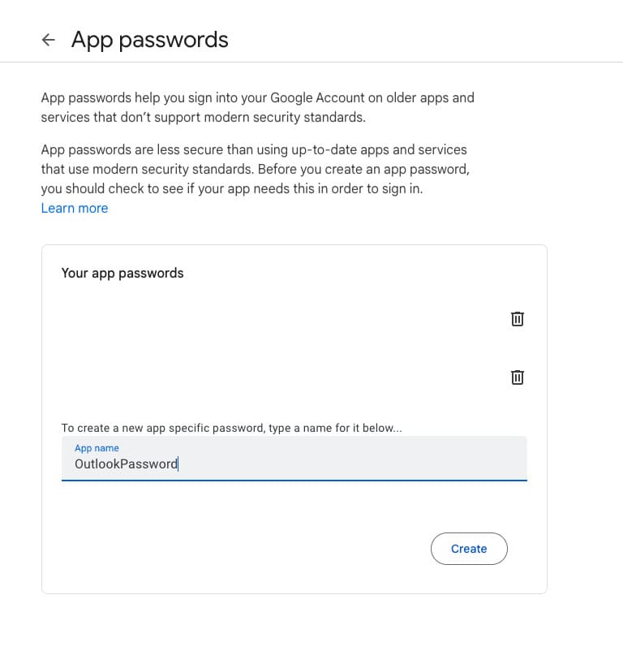Click the Create button
The height and width of the screenshot is (651, 623).
tap(469, 549)
